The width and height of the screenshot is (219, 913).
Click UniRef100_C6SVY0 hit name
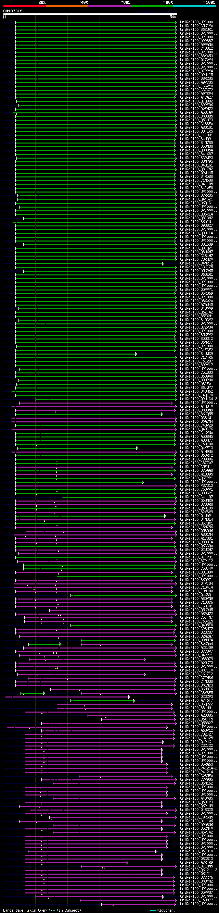[196, 86]
